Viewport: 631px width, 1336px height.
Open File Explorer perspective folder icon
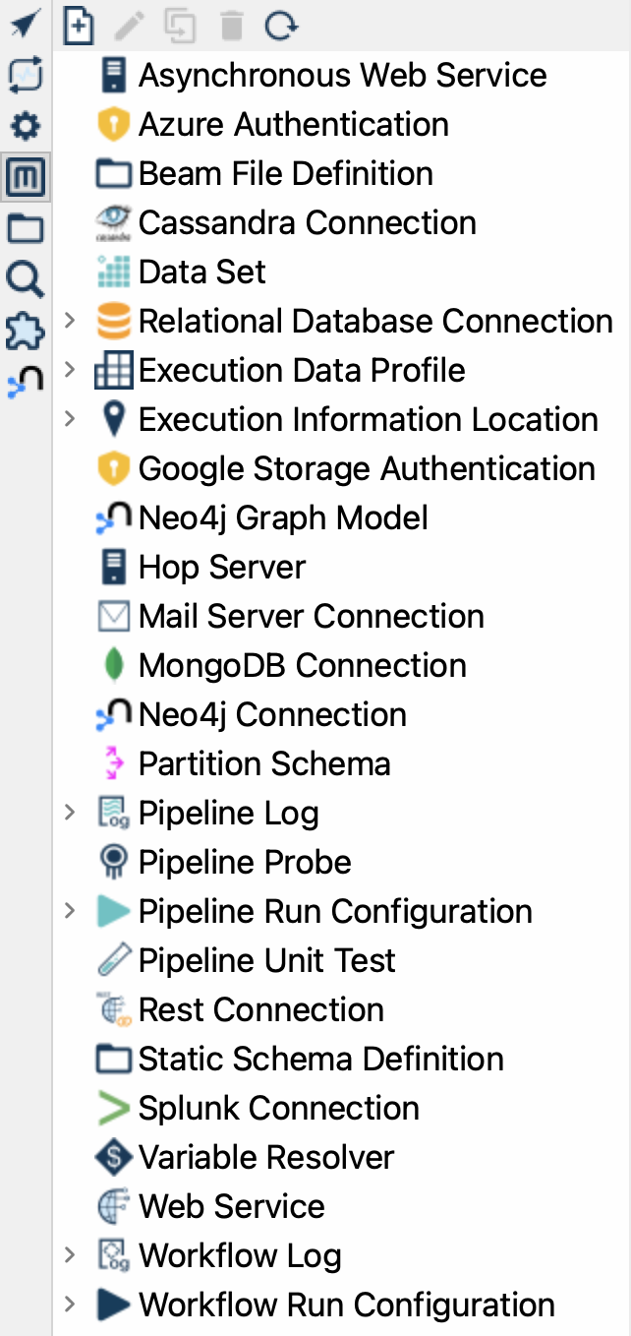(x=25, y=229)
